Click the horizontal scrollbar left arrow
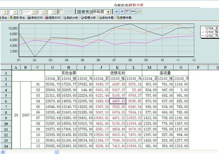This screenshot has width=219, height=154. (x=3, y=152)
